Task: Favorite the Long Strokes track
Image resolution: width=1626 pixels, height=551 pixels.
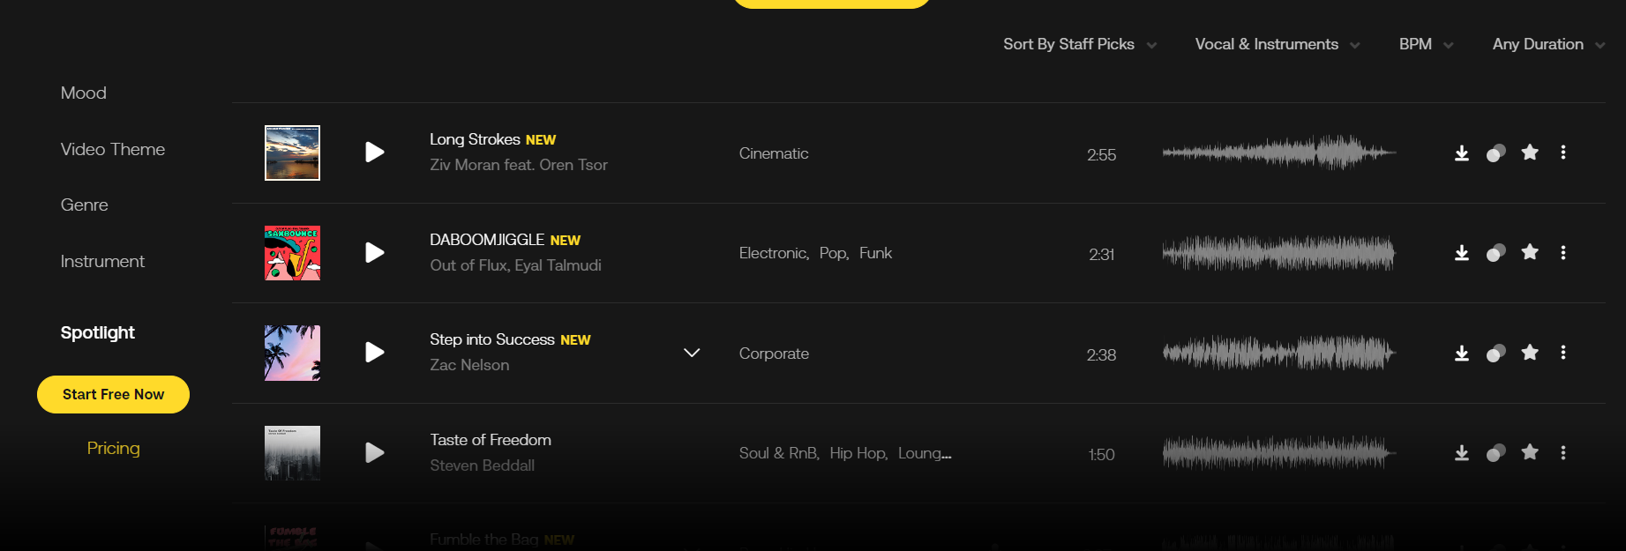Action: (x=1530, y=153)
